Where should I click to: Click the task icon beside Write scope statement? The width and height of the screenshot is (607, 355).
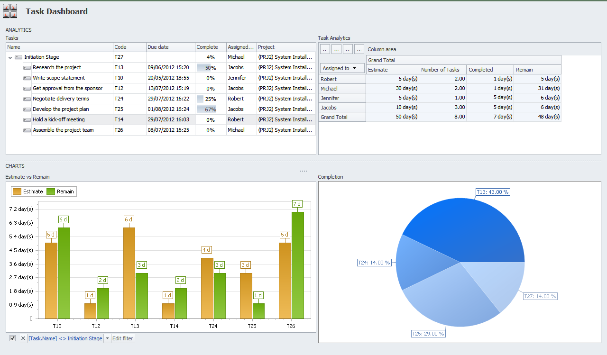tap(27, 78)
